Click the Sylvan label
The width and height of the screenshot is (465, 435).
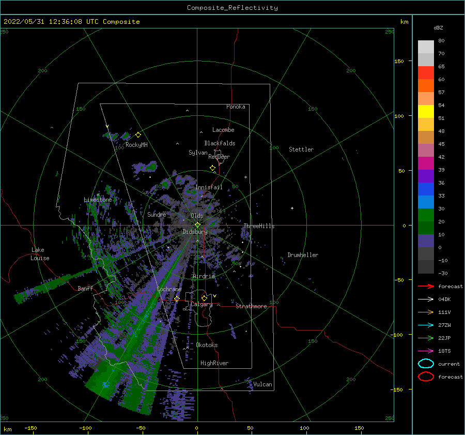coord(198,153)
